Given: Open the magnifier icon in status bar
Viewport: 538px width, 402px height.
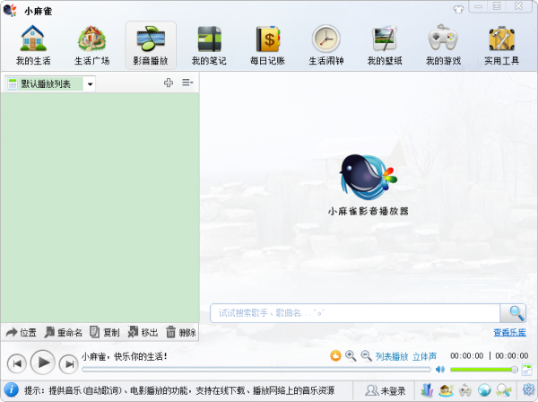Looking at the screenshot, I should click(504, 390).
